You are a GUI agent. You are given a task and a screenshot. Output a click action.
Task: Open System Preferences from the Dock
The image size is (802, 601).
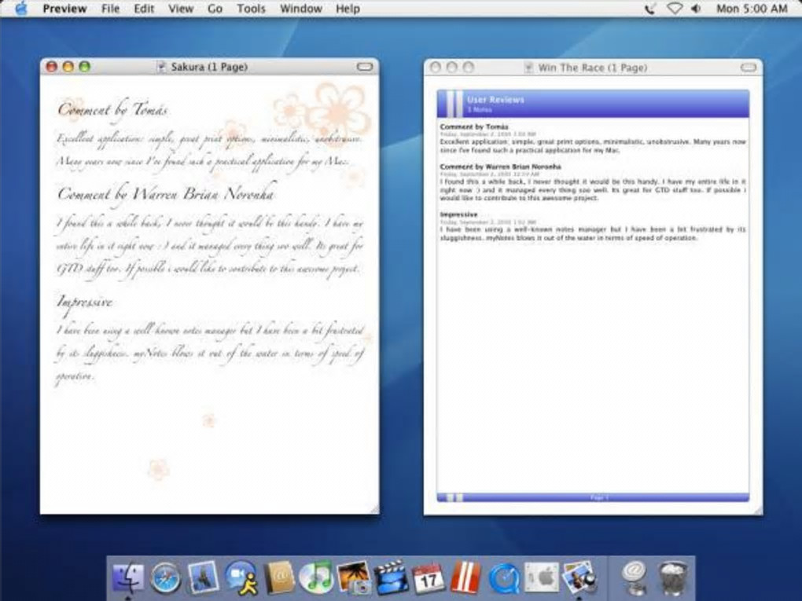[x=542, y=578]
